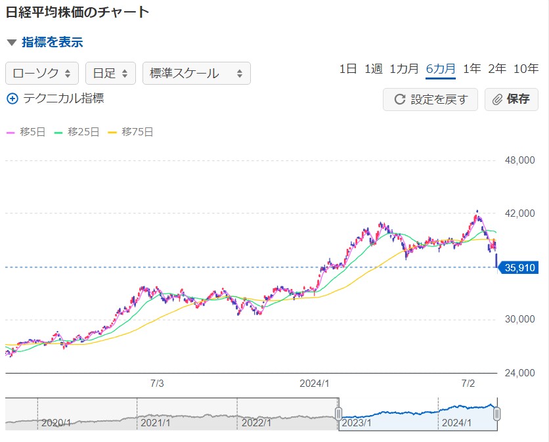
Task: Click the paperclip icon on 保存 button
Action: [497, 100]
